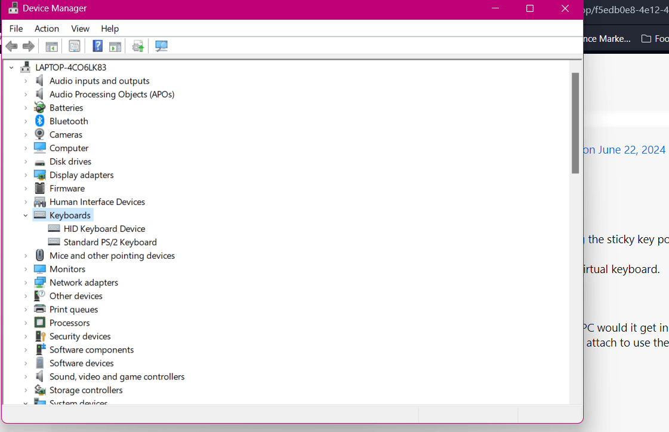Click the June 22, 2024 link in browser
The height and width of the screenshot is (432, 669).
624,150
